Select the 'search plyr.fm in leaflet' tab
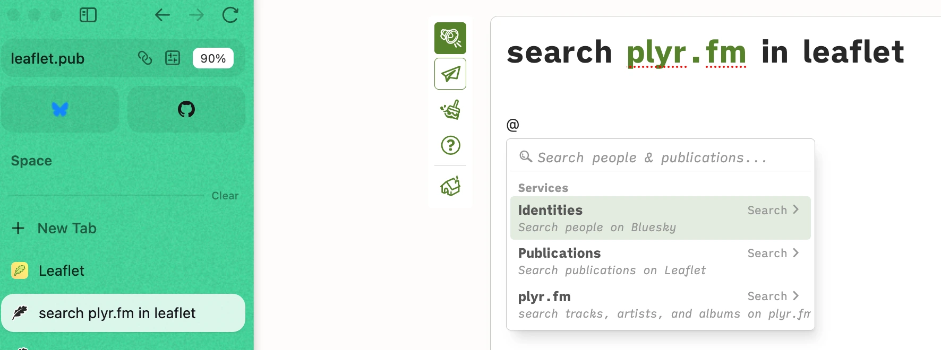The width and height of the screenshot is (941, 350). 117,313
